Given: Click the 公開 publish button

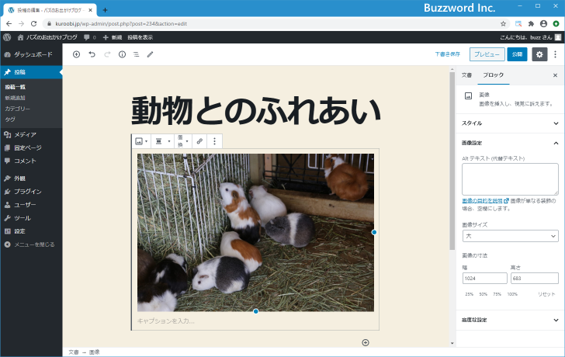Looking at the screenshot, I should click(516, 54).
